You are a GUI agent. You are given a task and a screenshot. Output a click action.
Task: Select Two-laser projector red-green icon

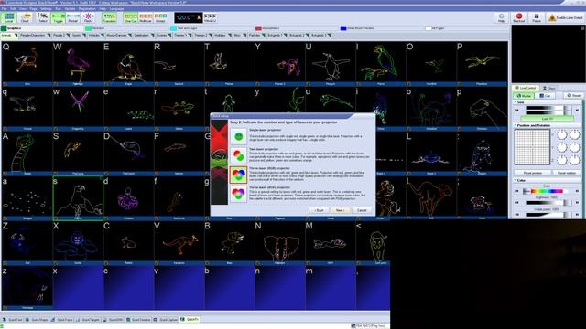click(x=238, y=155)
